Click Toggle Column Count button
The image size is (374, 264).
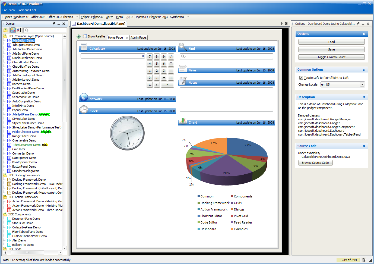pos(331,57)
